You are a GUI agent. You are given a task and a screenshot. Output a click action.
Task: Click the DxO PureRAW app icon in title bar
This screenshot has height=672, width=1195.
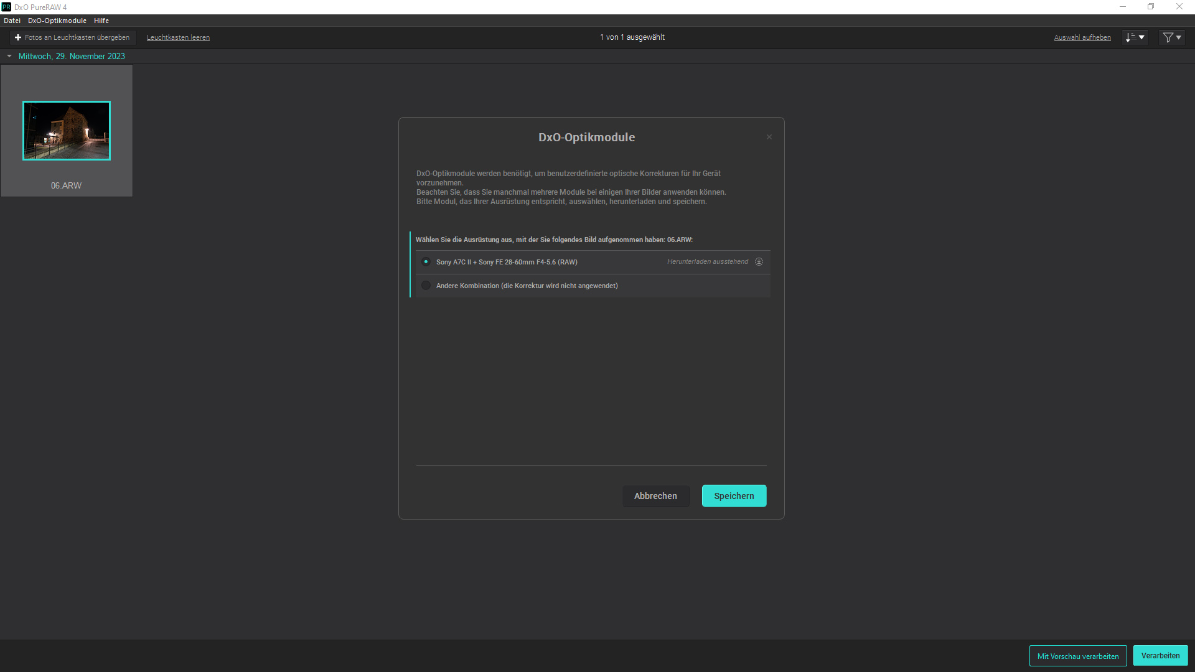coord(6,7)
